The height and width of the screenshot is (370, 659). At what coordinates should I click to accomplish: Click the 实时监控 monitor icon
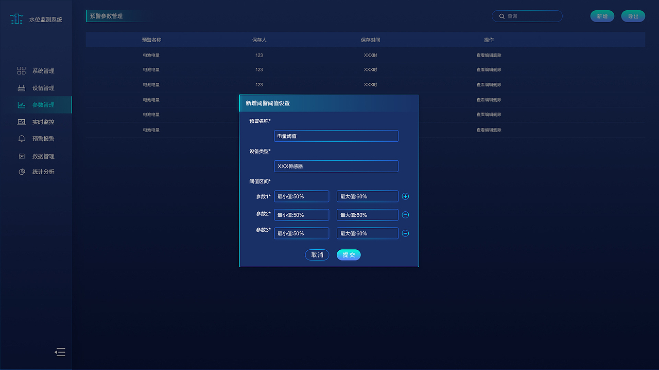click(21, 122)
